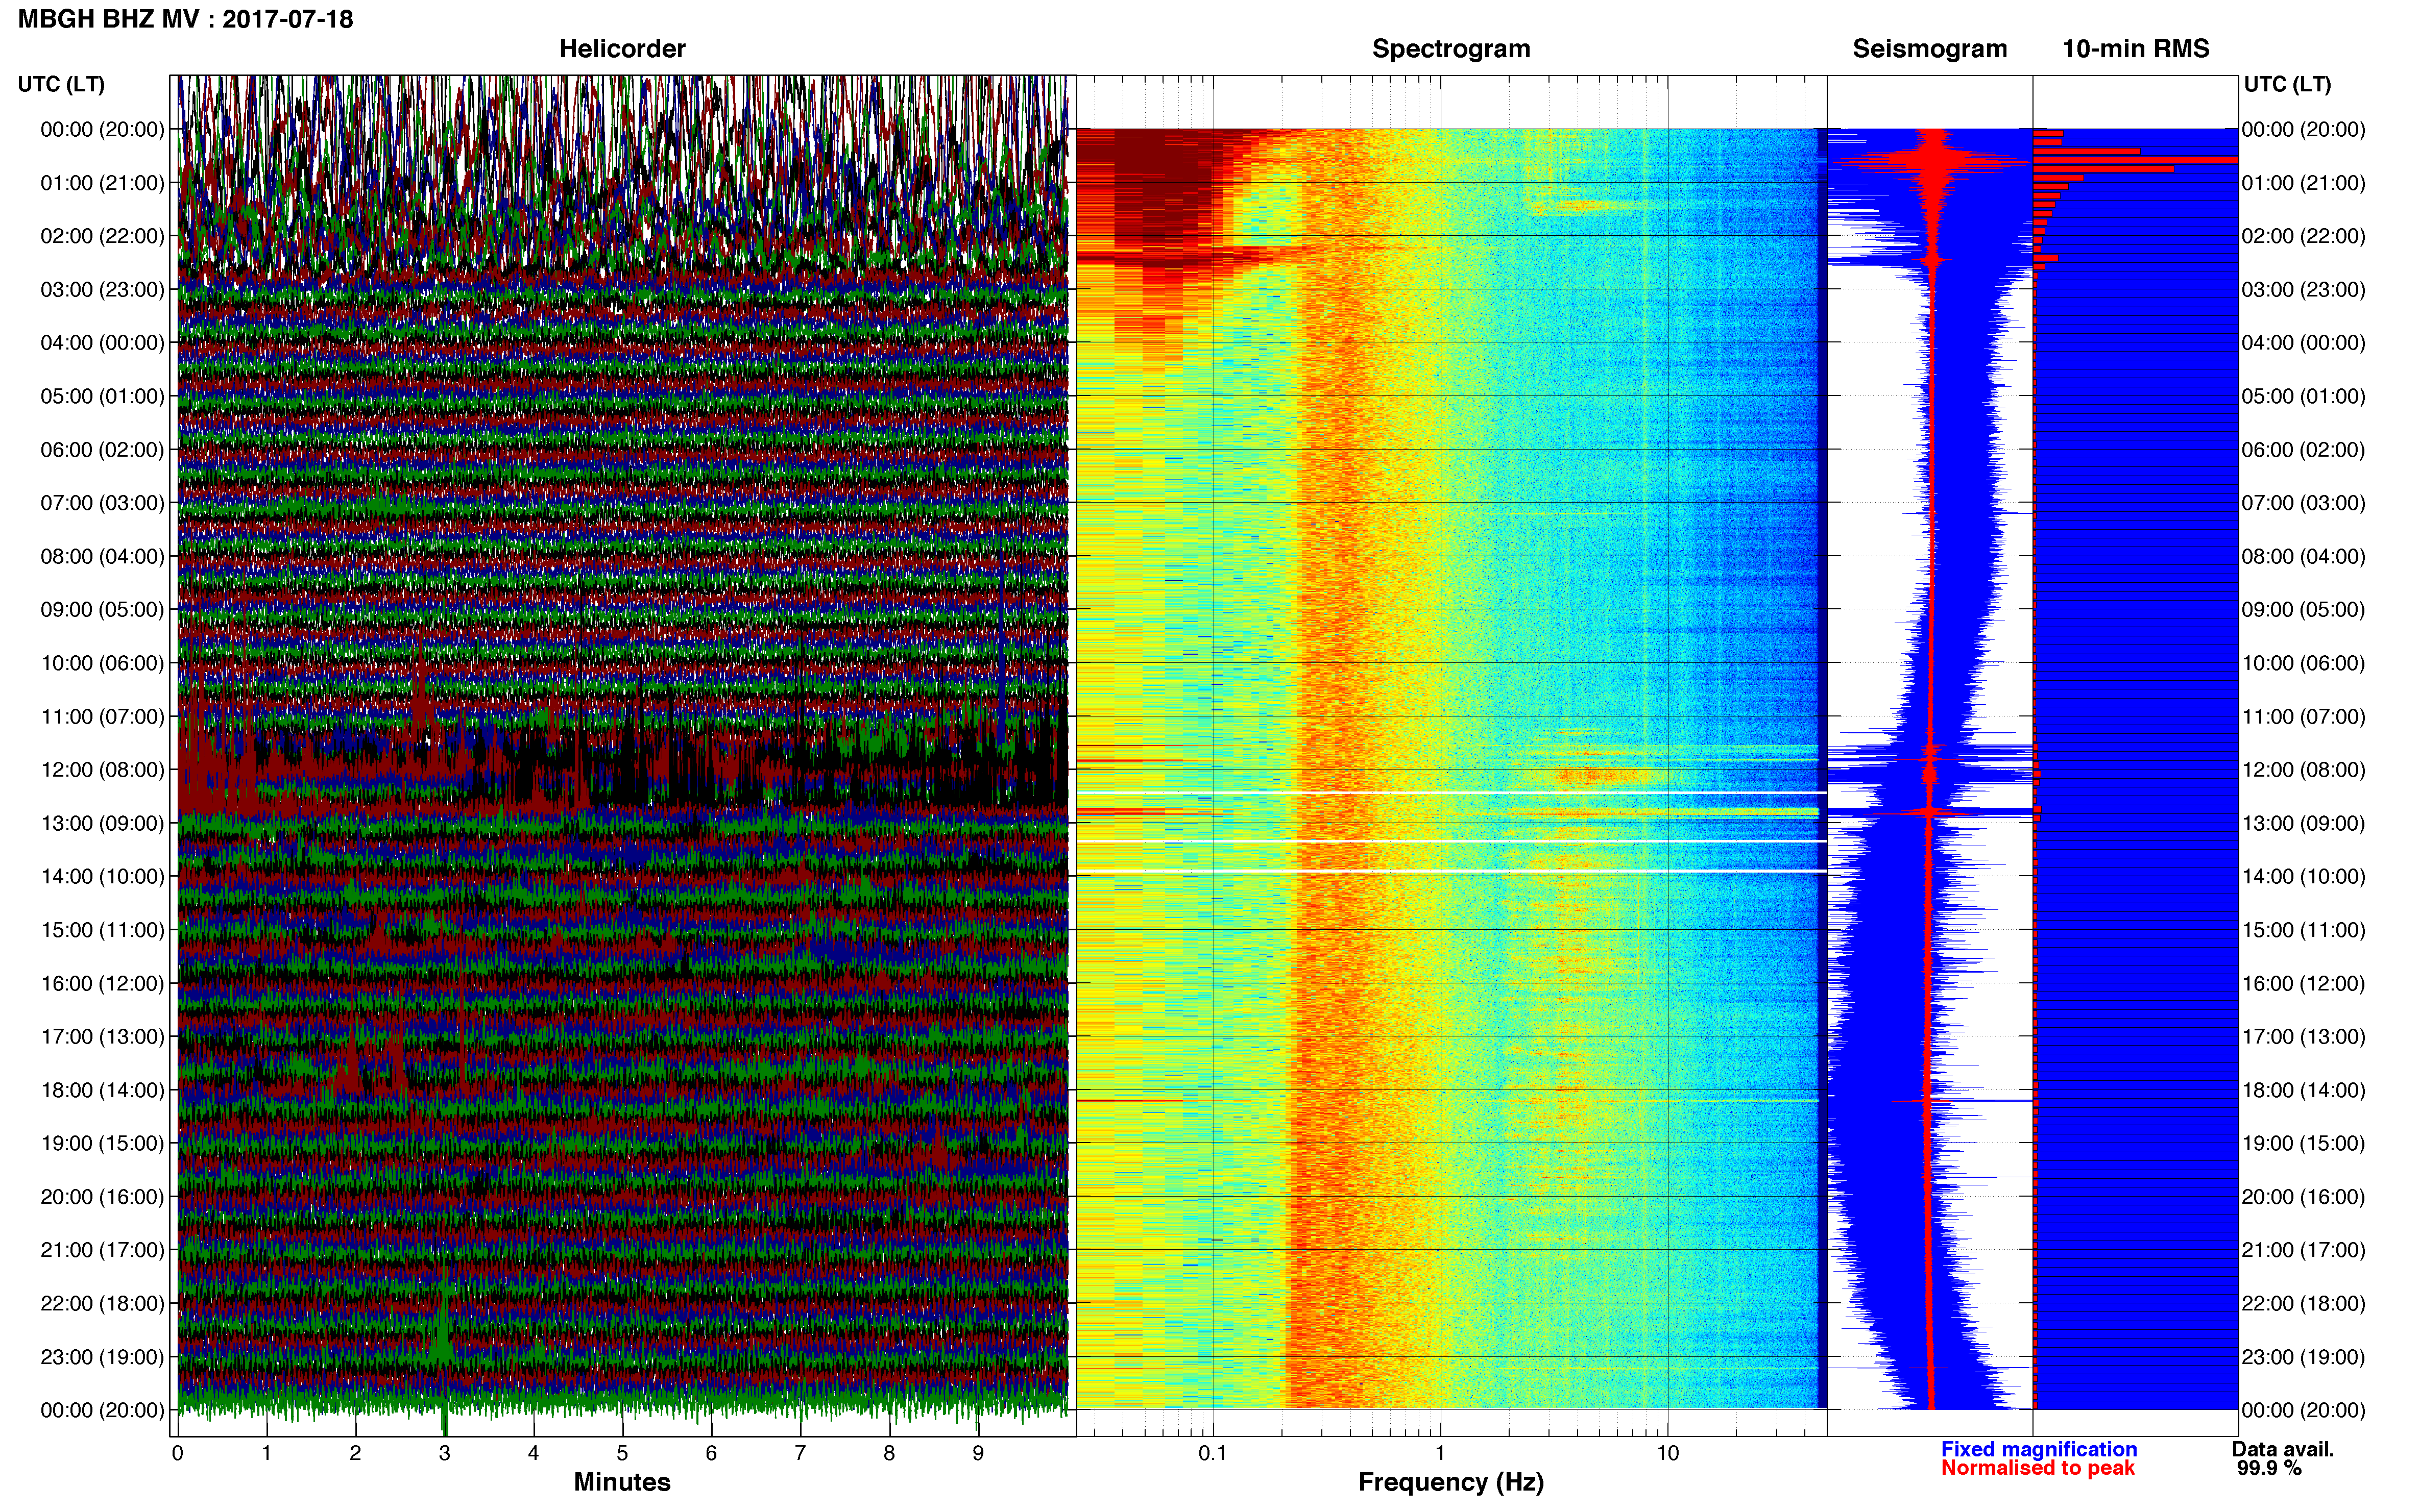The image size is (2420, 1512).
Task: Click the 'Fixed magnification' legend text
Action: click(2039, 1449)
